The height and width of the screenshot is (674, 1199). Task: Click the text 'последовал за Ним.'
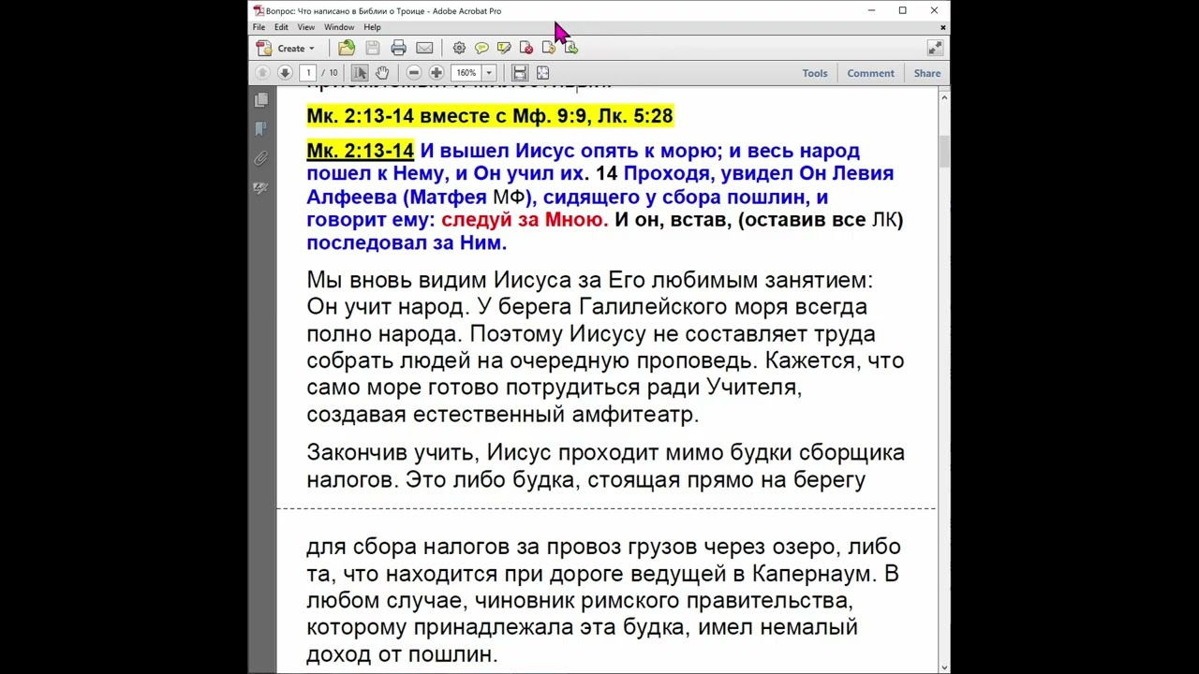click(x=407, y=242)
